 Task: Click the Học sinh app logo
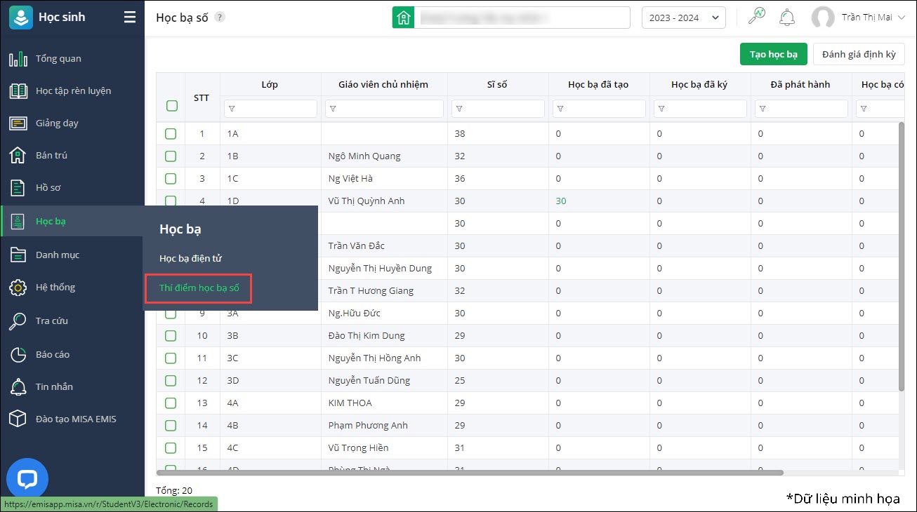click(21, 18)
